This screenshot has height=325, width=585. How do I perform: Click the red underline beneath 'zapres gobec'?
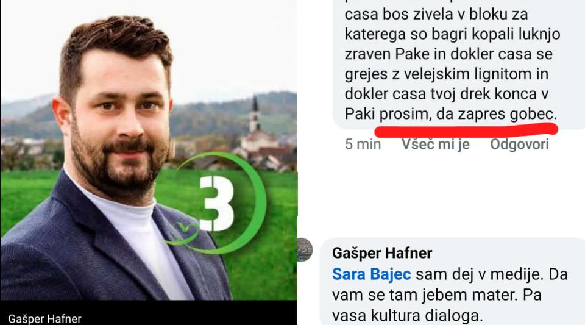tap(466, 130)
